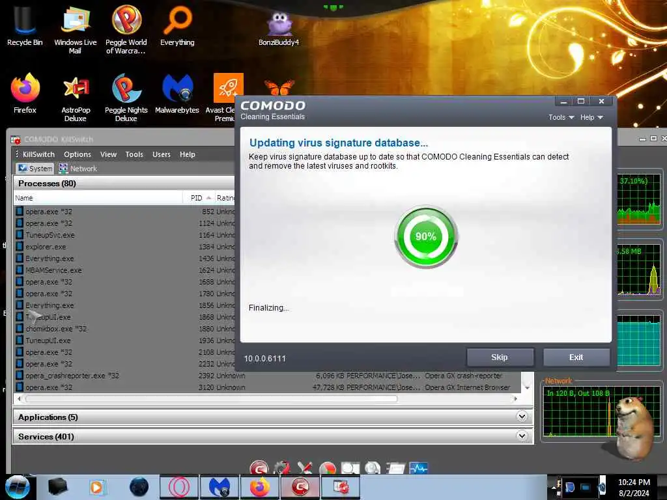The height and width of the screenshot is (500, 667).
Task: Switch to Malwarebytes on the taskbar
Action: tap(220, 487)
